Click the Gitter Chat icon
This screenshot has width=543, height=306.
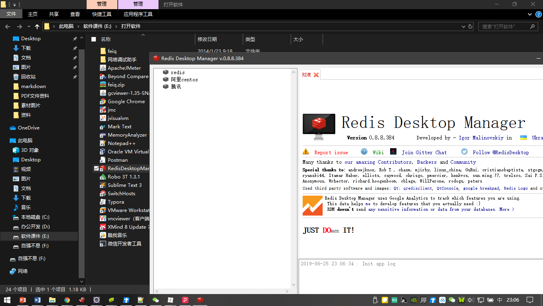click(393, 151)
